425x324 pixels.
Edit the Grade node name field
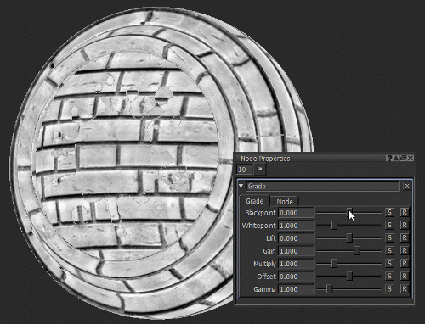tap(323, 187)
